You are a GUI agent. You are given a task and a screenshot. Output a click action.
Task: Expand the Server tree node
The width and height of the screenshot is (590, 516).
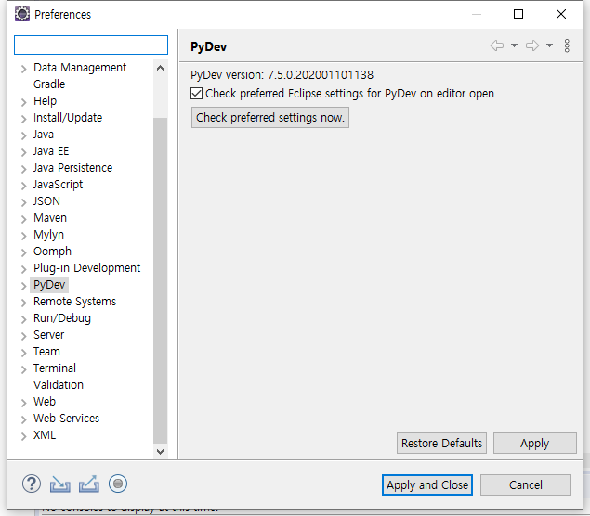point(24,336)
